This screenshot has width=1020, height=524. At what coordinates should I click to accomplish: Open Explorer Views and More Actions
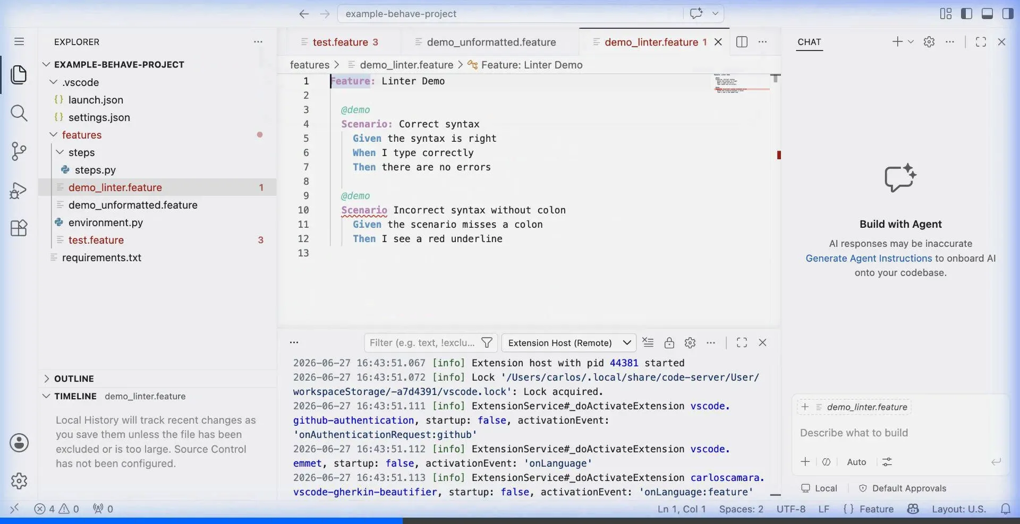(x=258, y=42)
